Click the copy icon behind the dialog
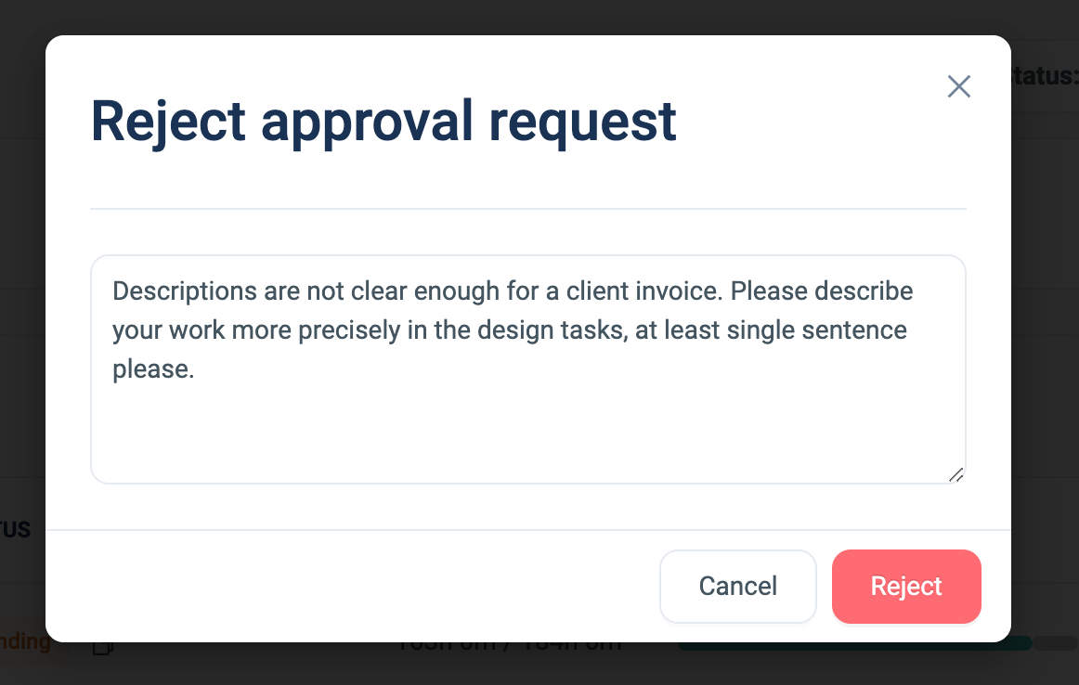The image size is (1079, 685). [102, 647]
